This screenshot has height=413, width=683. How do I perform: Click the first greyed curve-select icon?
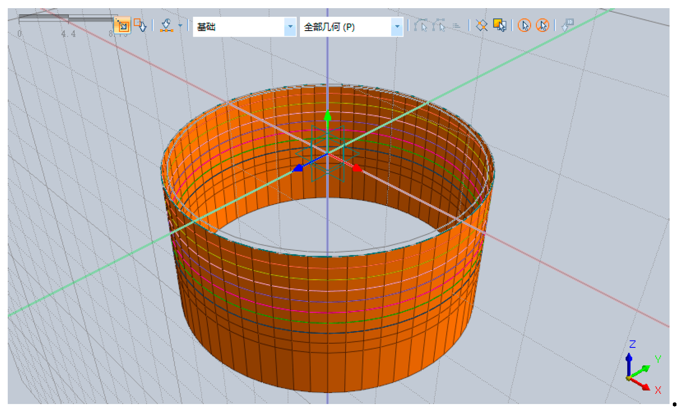click(x=421, y=26)
